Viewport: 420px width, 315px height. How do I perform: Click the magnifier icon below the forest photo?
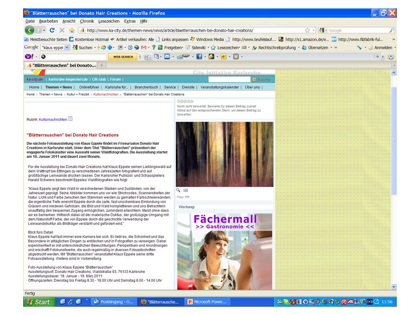point(178,190)
